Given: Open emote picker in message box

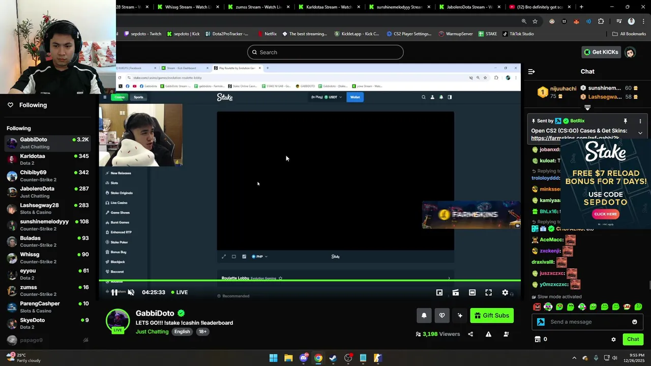Looking at the screenshot, I should tap(634, 322).
